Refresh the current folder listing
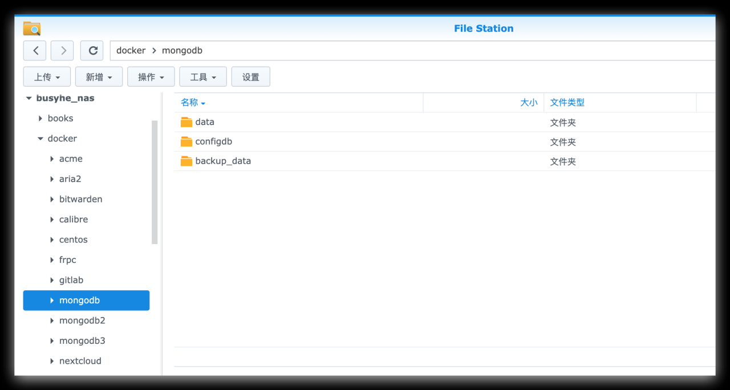 coord(92,50)
